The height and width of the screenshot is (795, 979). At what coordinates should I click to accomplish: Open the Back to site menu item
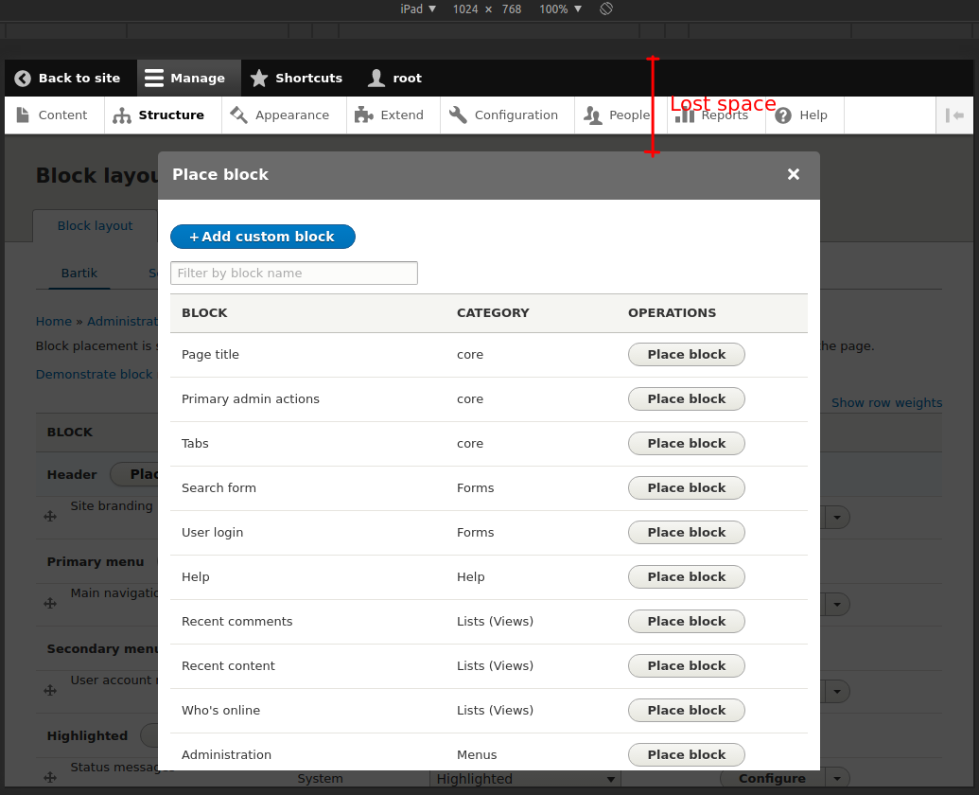coord(71,78)
